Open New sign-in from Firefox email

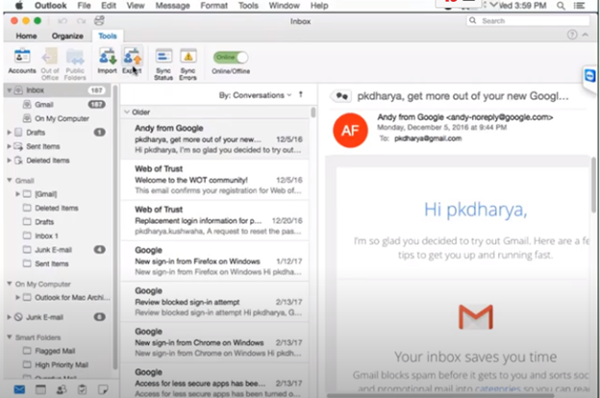pyautogui.click(x=215, y=261)
